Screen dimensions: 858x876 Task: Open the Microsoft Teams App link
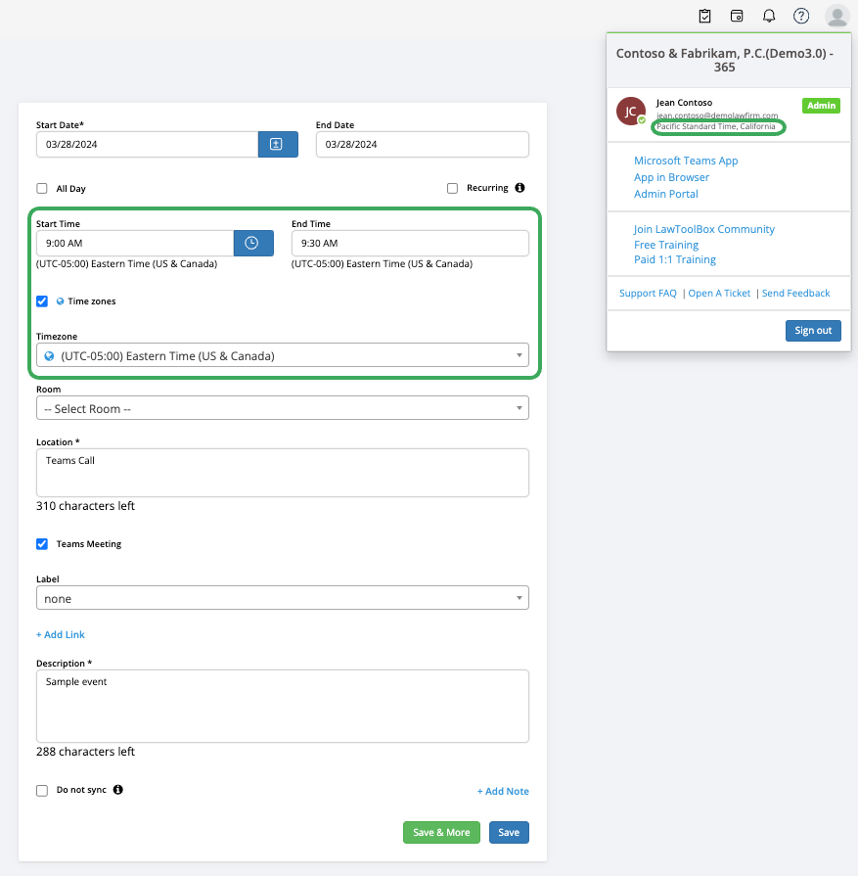[x=686, y=161]
